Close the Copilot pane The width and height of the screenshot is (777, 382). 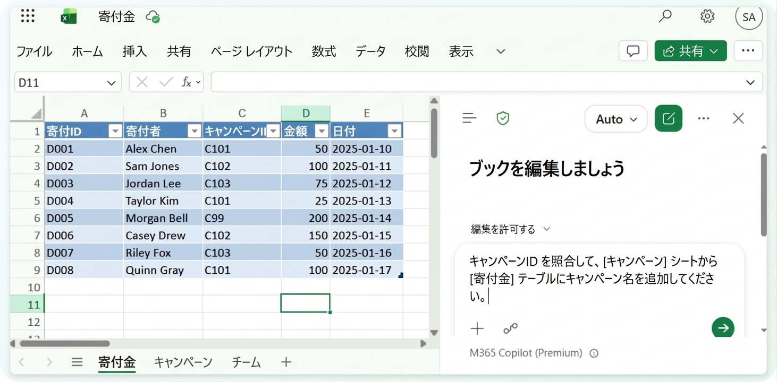pos(738,118)
